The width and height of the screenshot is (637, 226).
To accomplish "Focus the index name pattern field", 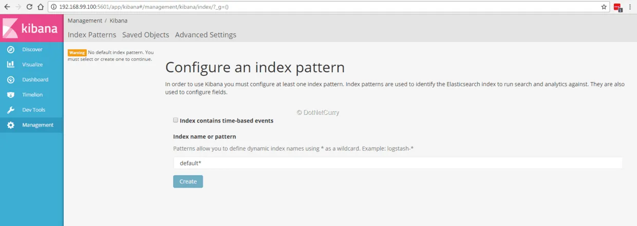I will pyautogui.click(x=398, y=163).
